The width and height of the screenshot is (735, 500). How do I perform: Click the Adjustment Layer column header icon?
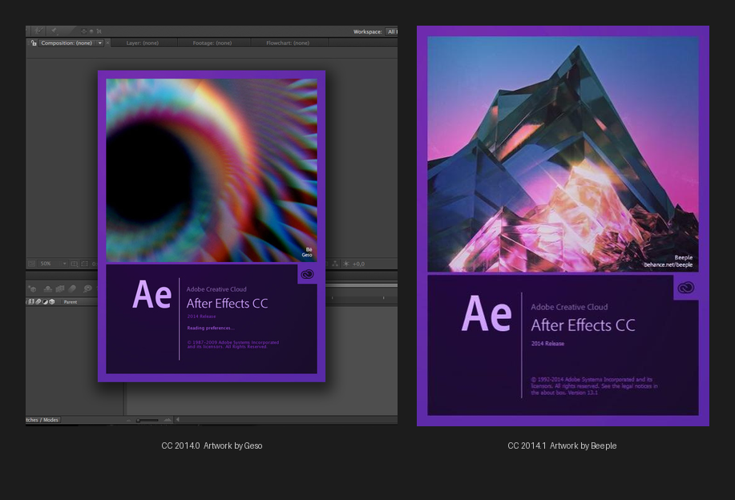point(45,302)
